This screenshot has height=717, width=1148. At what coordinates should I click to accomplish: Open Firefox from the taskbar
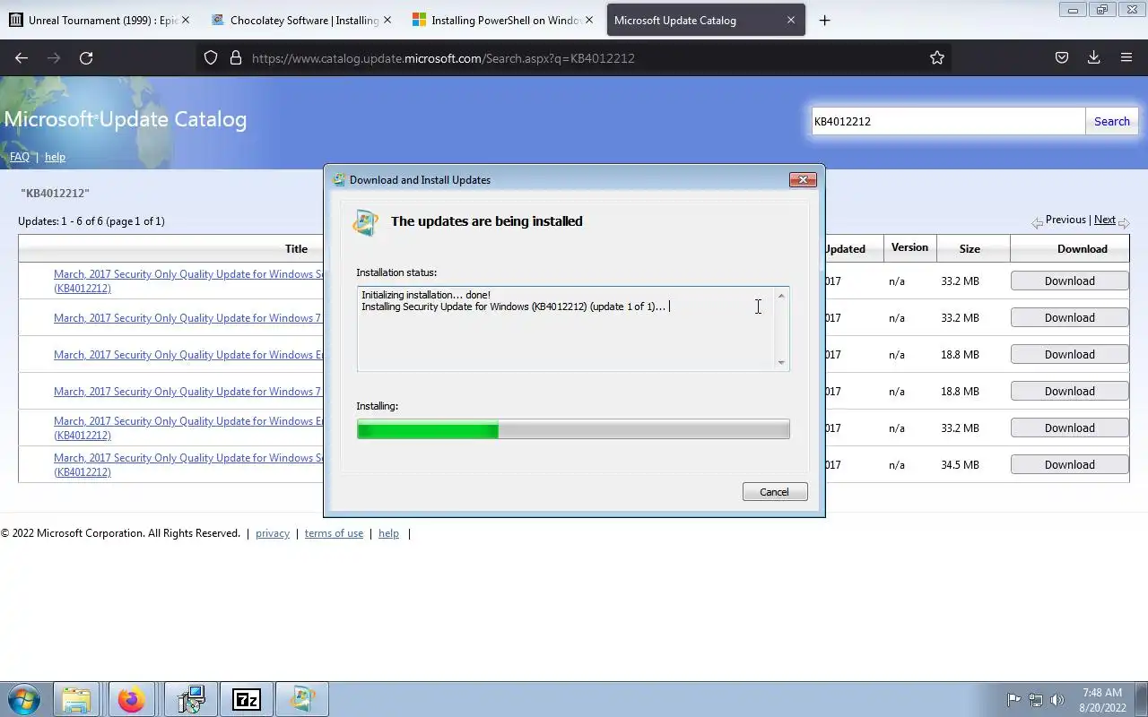point(131,699)
